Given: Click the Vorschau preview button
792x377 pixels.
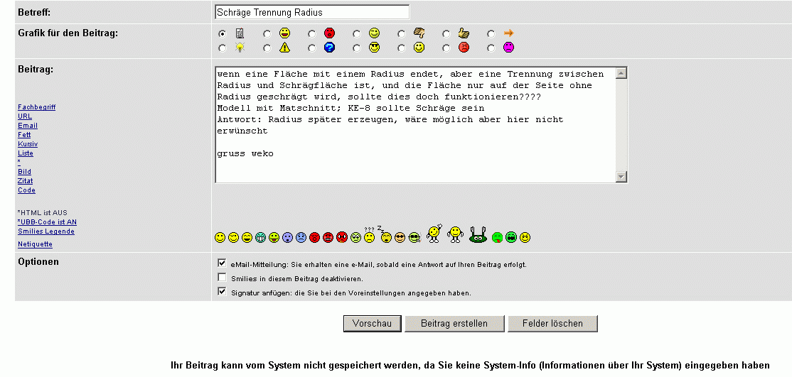Looking at the screenshot, I should coord(373,324).
